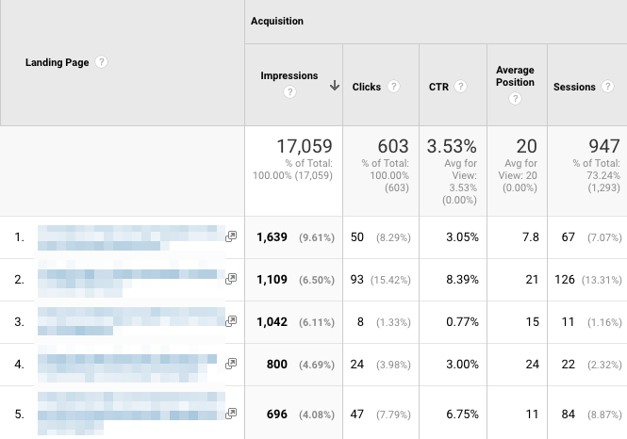Select impressions cell 1,639
This screenshot has width=627, height=439.
coord(272,237)
